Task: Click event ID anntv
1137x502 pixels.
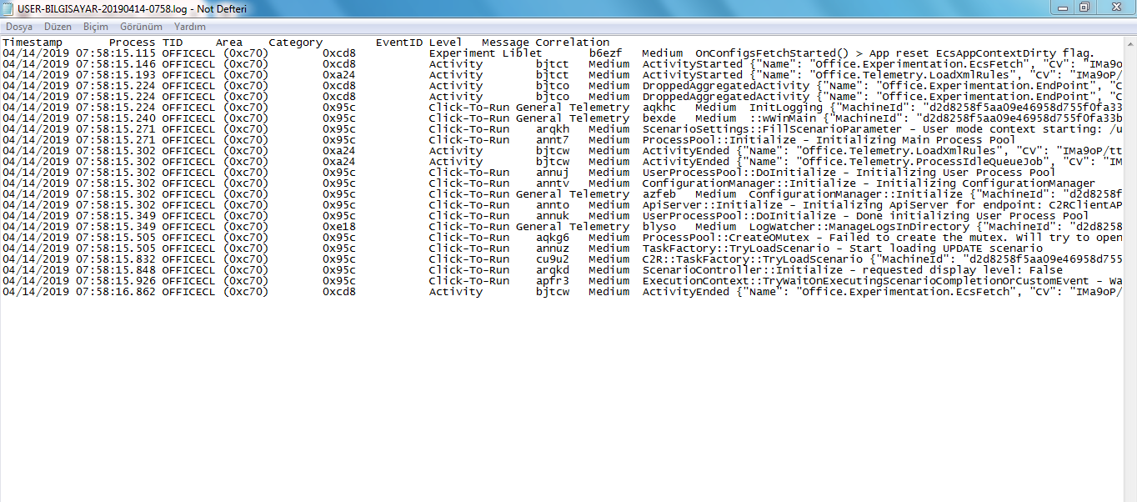Action: 553,183
